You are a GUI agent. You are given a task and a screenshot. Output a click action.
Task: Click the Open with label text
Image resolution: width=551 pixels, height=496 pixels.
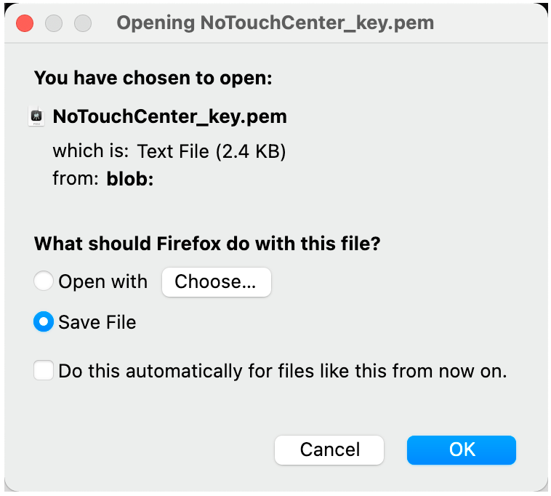[103, 281]
